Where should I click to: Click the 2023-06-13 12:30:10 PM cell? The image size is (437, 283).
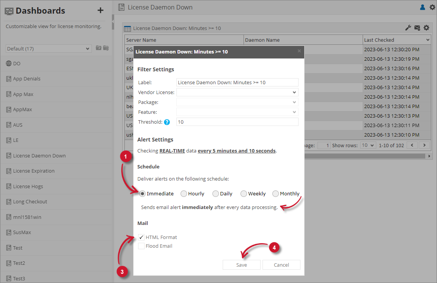tap(396, 135)
